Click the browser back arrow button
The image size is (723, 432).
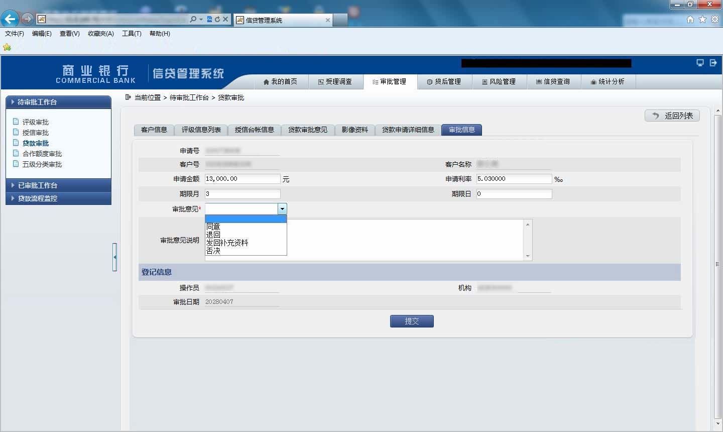coord(10,19)
